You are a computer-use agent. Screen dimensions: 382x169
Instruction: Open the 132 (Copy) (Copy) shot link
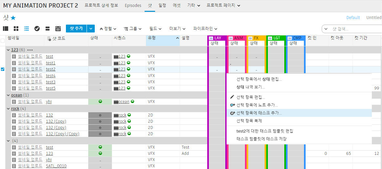[x=63, y=134]
